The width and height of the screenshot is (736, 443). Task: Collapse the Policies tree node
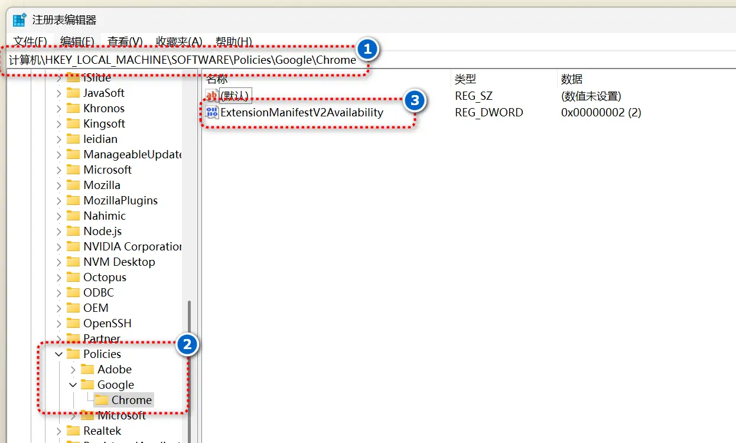coord(58,354)
